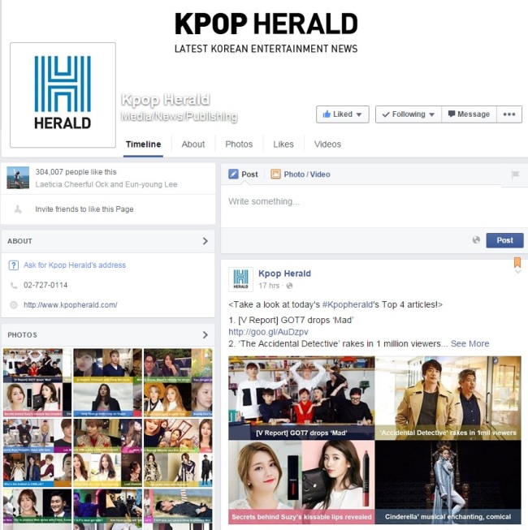Open the Following dropdown button

(409, 114)
